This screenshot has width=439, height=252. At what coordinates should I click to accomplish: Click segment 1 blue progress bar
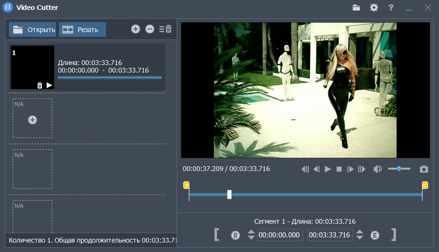(110, 78)
